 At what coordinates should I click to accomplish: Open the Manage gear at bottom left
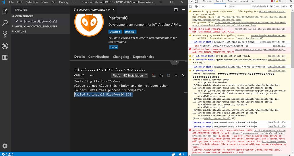(x=5, y=146)
